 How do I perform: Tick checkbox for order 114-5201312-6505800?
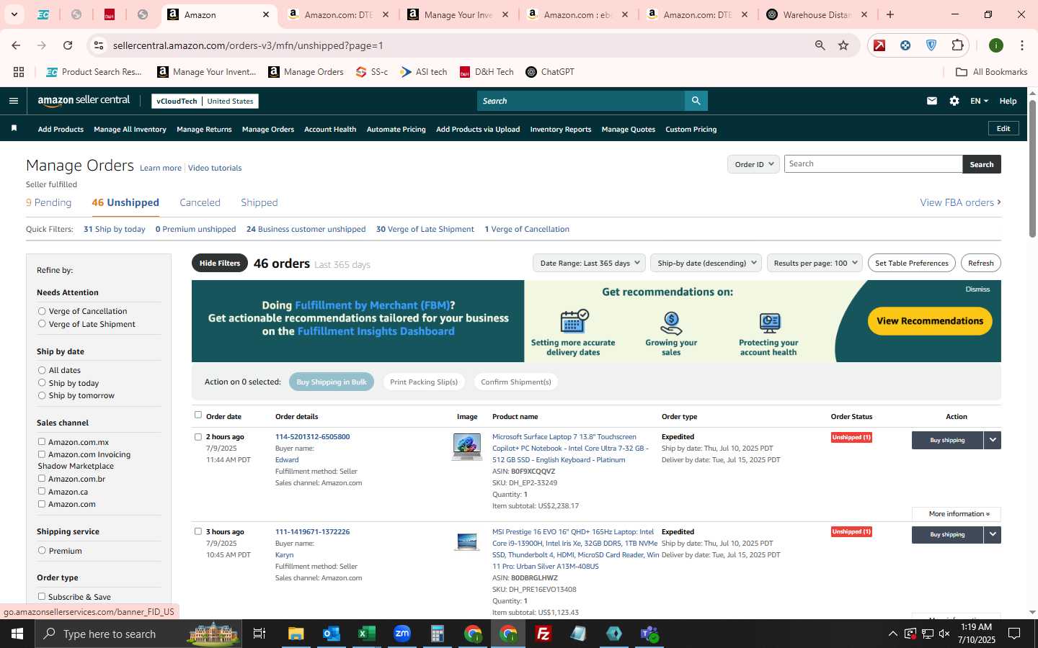pos(198,436)
